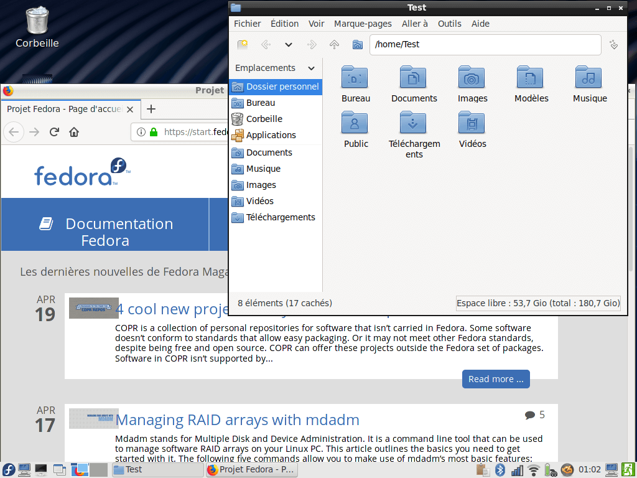Select the Modèles folder icon
Viewport: 637px width, 478px height.
coord(530,77)
